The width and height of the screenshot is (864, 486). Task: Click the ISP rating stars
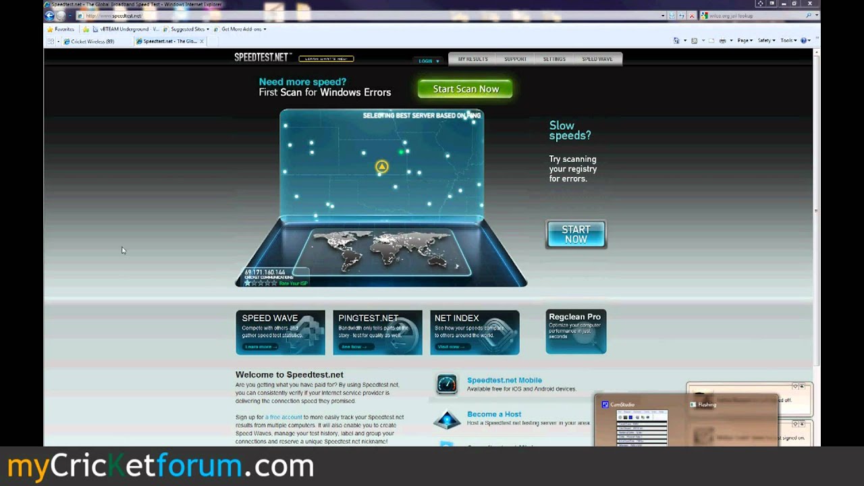tap(261, 283)
